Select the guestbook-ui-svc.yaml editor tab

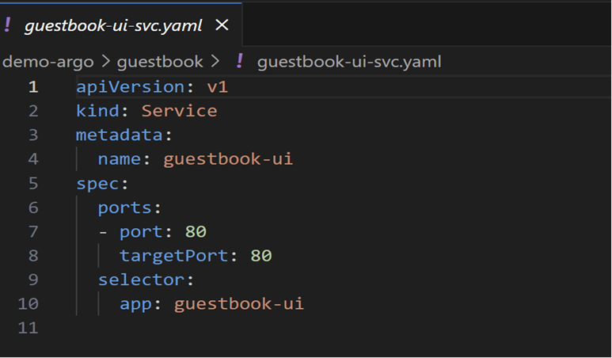[x=112, y=25]
